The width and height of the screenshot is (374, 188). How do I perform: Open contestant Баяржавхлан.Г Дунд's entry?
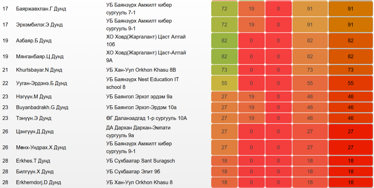coord(41,9)
